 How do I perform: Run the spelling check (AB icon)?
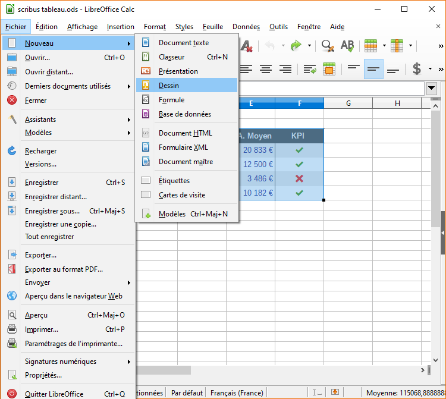pyautogui.click(x=347, y=46)
